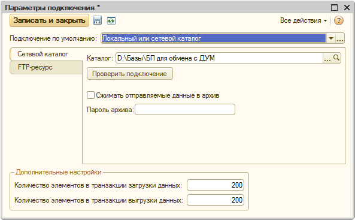Select the Локальный или сетевой каталог combo box
The height and width of the screenshot is (220, 355).
[213, 38]
